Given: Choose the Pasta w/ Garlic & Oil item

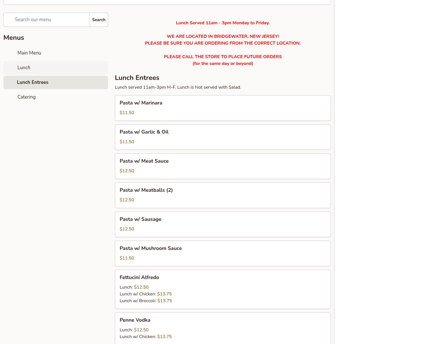Looking at the screenshot, I should click(x=223, y=137).
